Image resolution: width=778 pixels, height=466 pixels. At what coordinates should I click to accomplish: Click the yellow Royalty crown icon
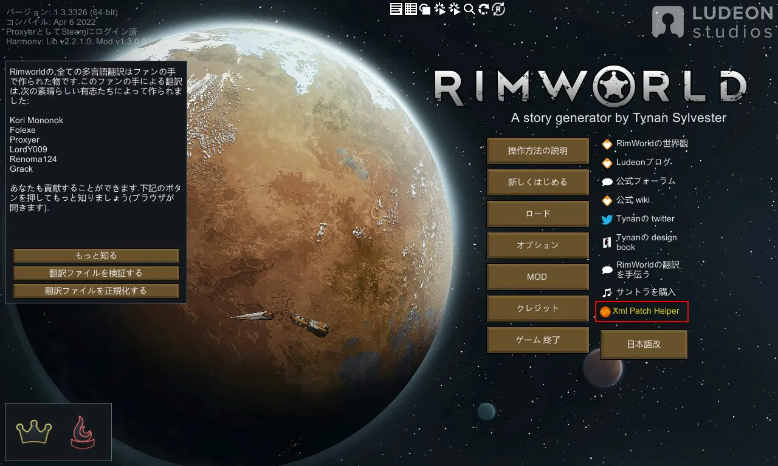click(x=34, y=432)
